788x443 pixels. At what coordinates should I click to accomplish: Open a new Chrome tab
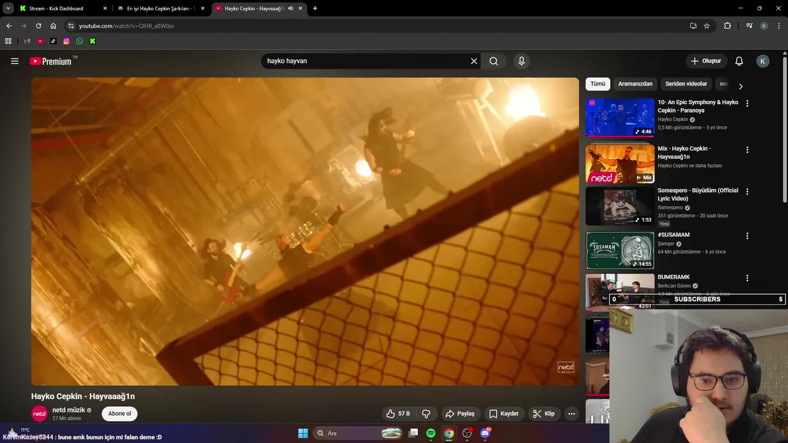tap(315, 9)
